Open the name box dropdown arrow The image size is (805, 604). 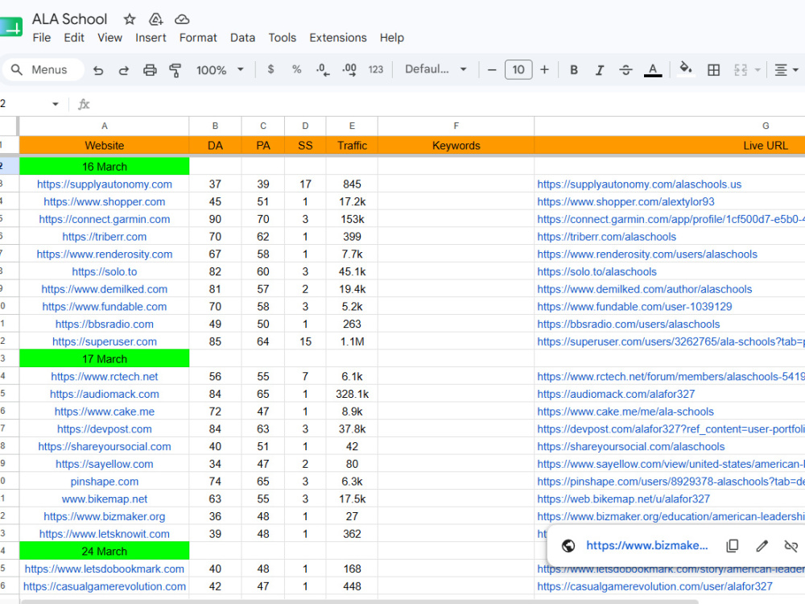click(x=55, y=104)
